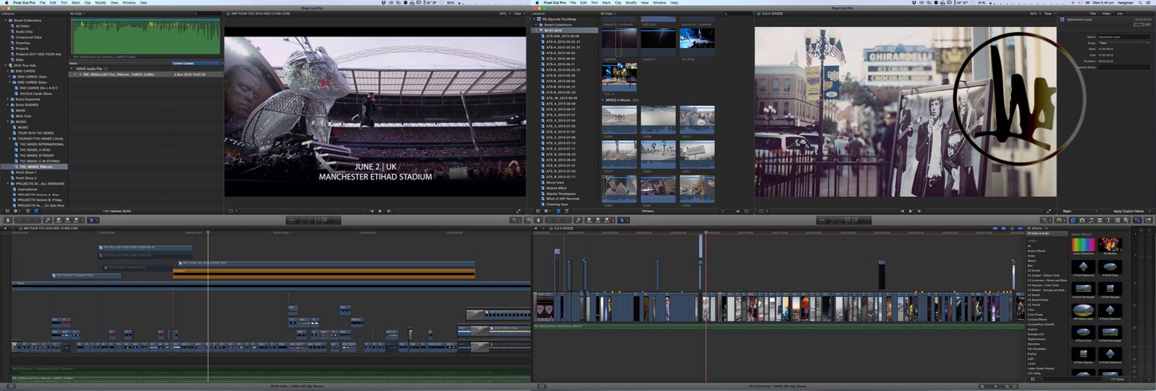The height and width of the screenshot is (391, 1156).
Task: Open the Generators browser icon
Action: (1117, 220)
